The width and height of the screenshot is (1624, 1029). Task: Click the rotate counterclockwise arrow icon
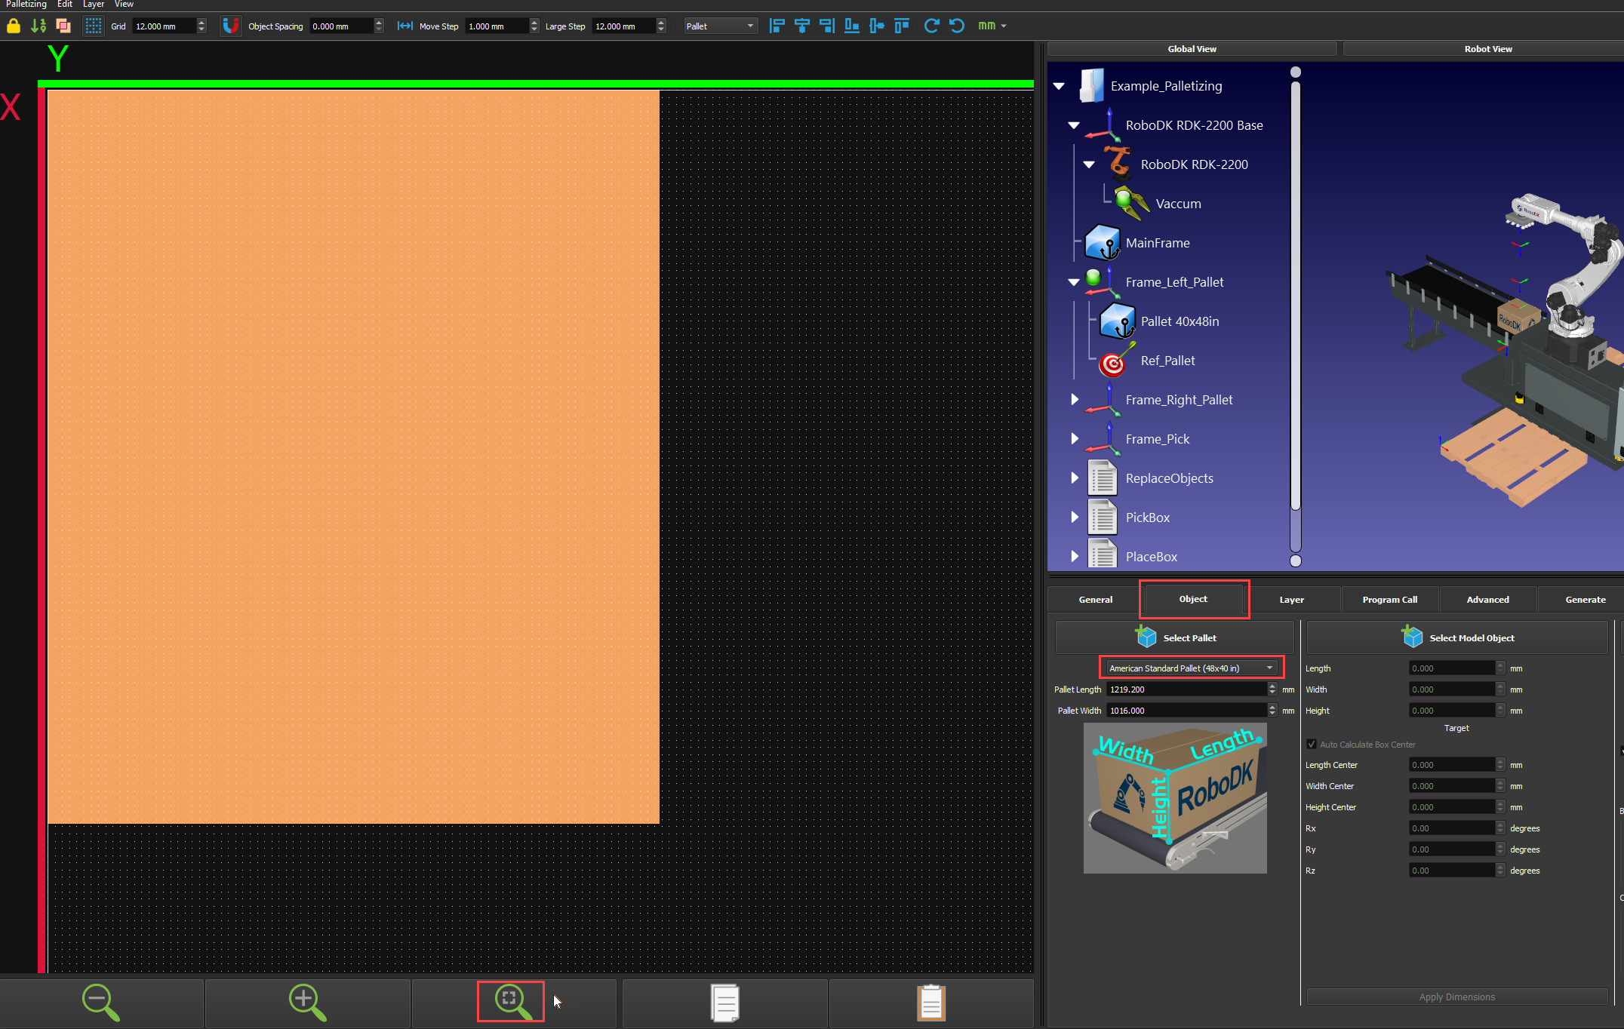point(957,26)
